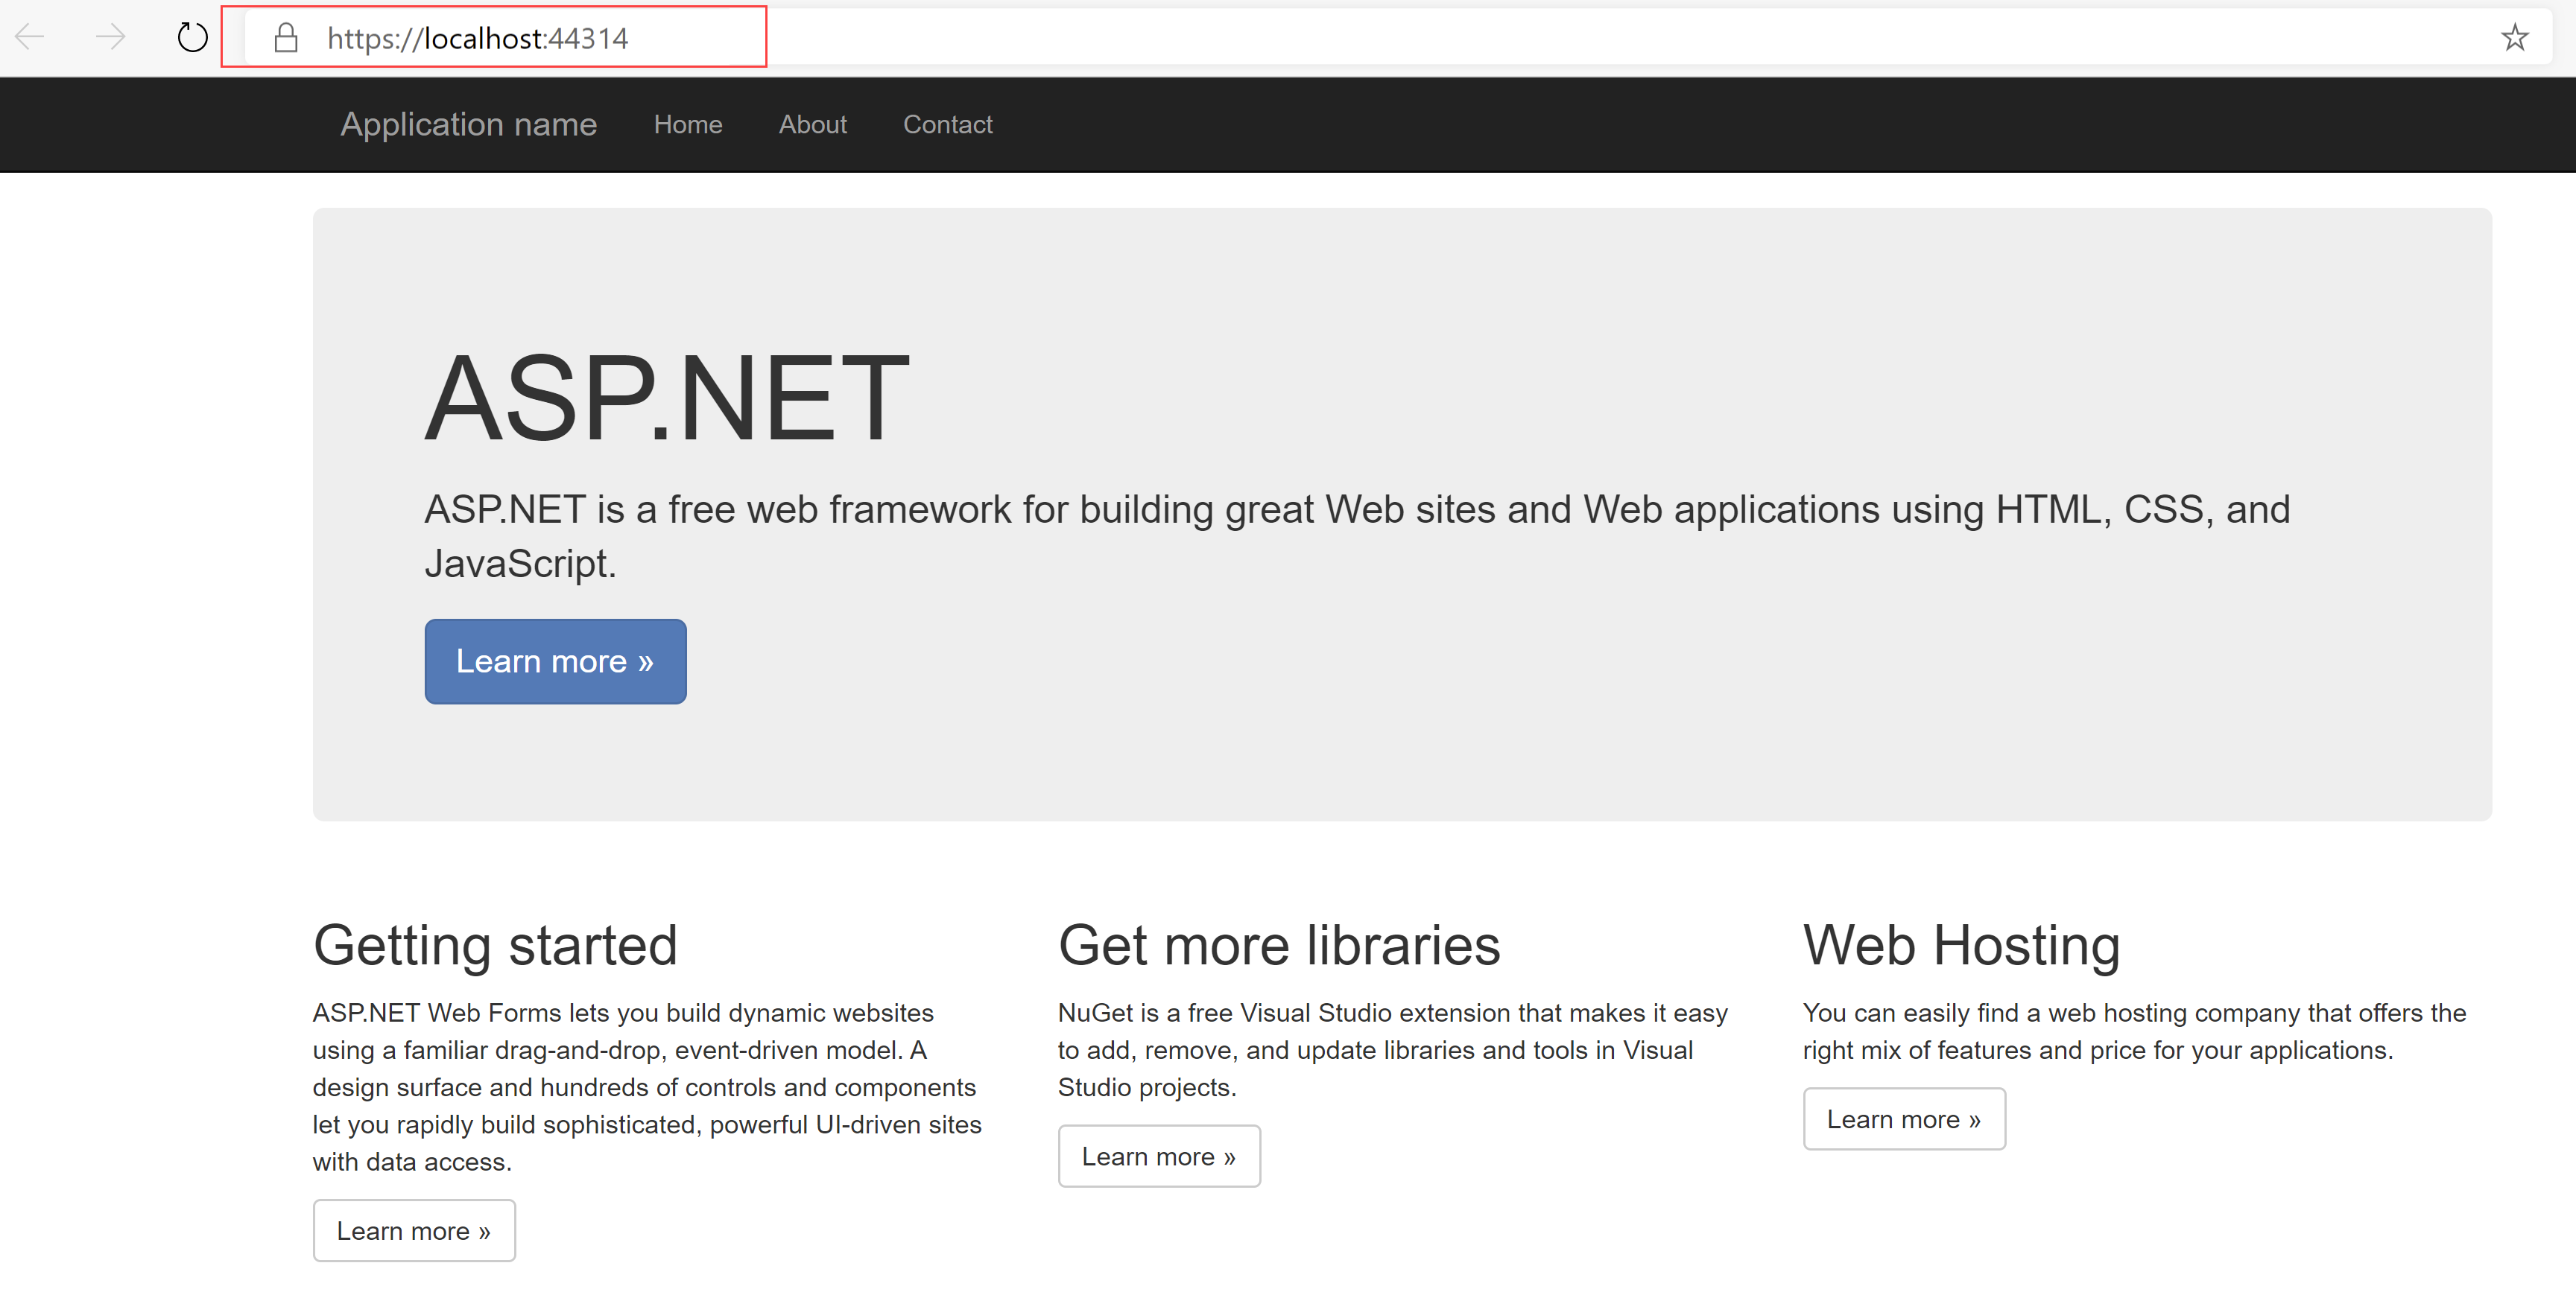Click the Get more libraries heading

click(1279, 945)
